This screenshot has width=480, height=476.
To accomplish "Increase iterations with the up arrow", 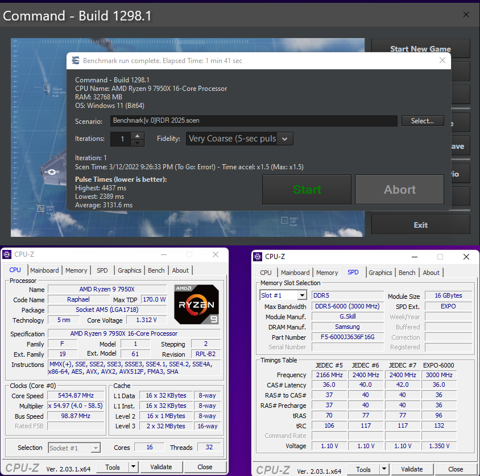I will [138, 136].
